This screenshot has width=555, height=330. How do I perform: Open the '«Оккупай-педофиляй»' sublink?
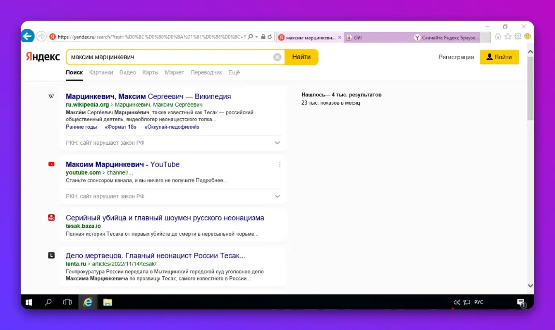click(172, 127)
